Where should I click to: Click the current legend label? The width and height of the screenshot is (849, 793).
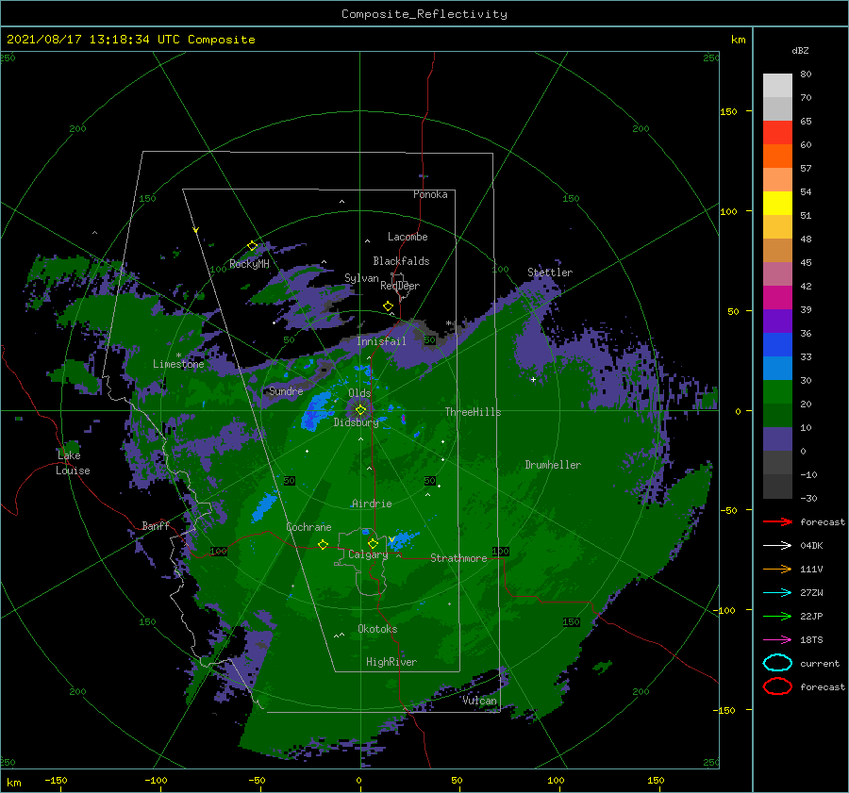(820, 663)
